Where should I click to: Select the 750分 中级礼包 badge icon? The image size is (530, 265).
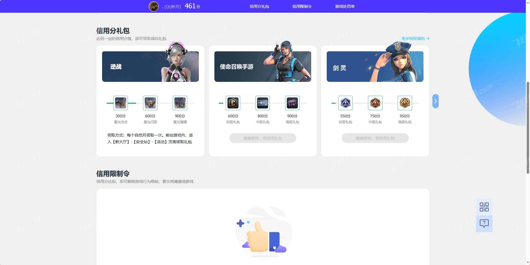click(x=375, y=103)
